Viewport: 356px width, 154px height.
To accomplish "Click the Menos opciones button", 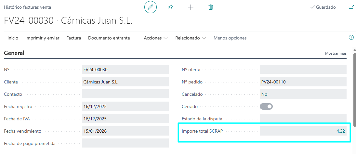I will (230, 38).
